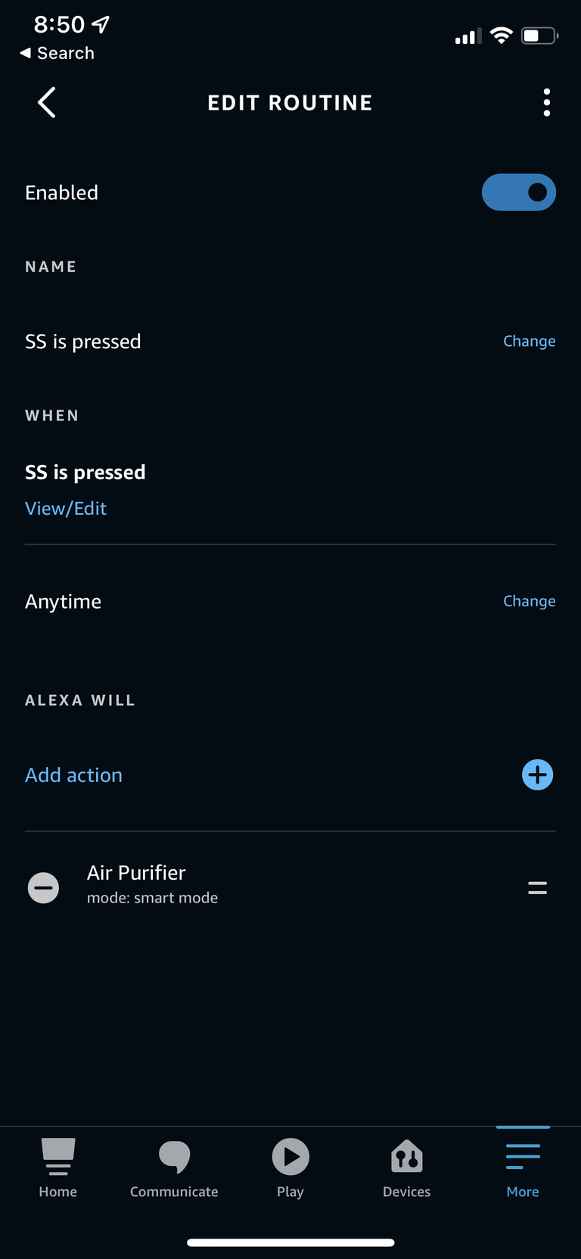The width and height of the screenshot is (581, 1259).
Task: Tap the blue plus icon for Add action
Action: pyautogui.click(x=537, y=774)
